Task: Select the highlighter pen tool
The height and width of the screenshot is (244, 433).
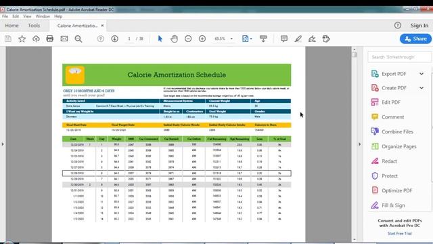Action: [x=298, y=39]
